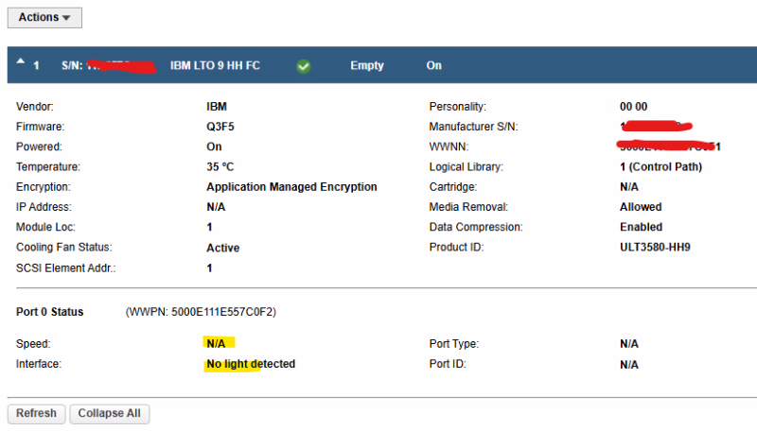Click the green checkmark status icon
Screen dimensions: 757x448
click(303, 66)
